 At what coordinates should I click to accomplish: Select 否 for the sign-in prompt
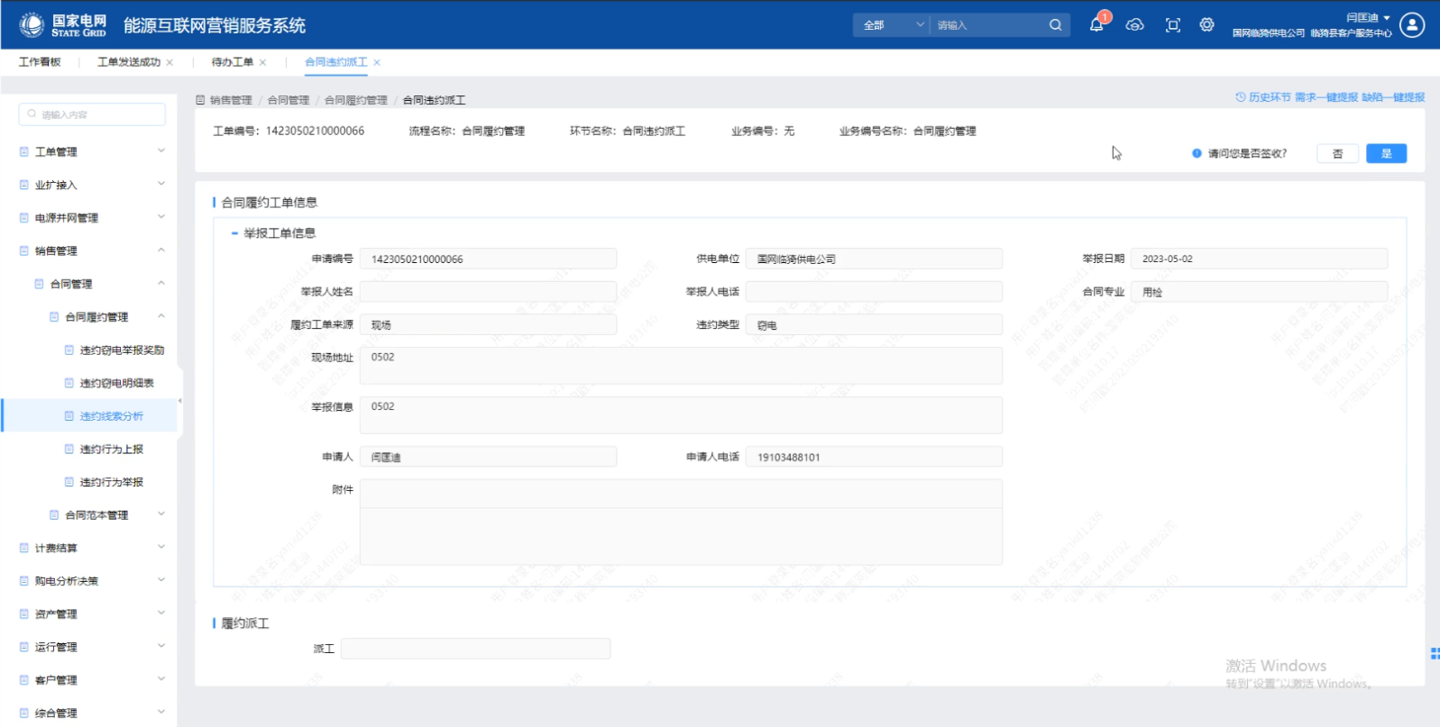(1337, 154)
